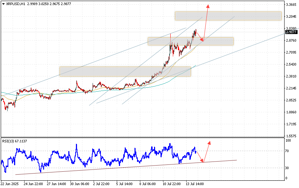The width and height of the screenshot is (299, 188).
Task: Click the 30 Jun 06:00 time label
Action: click(80, 184)
